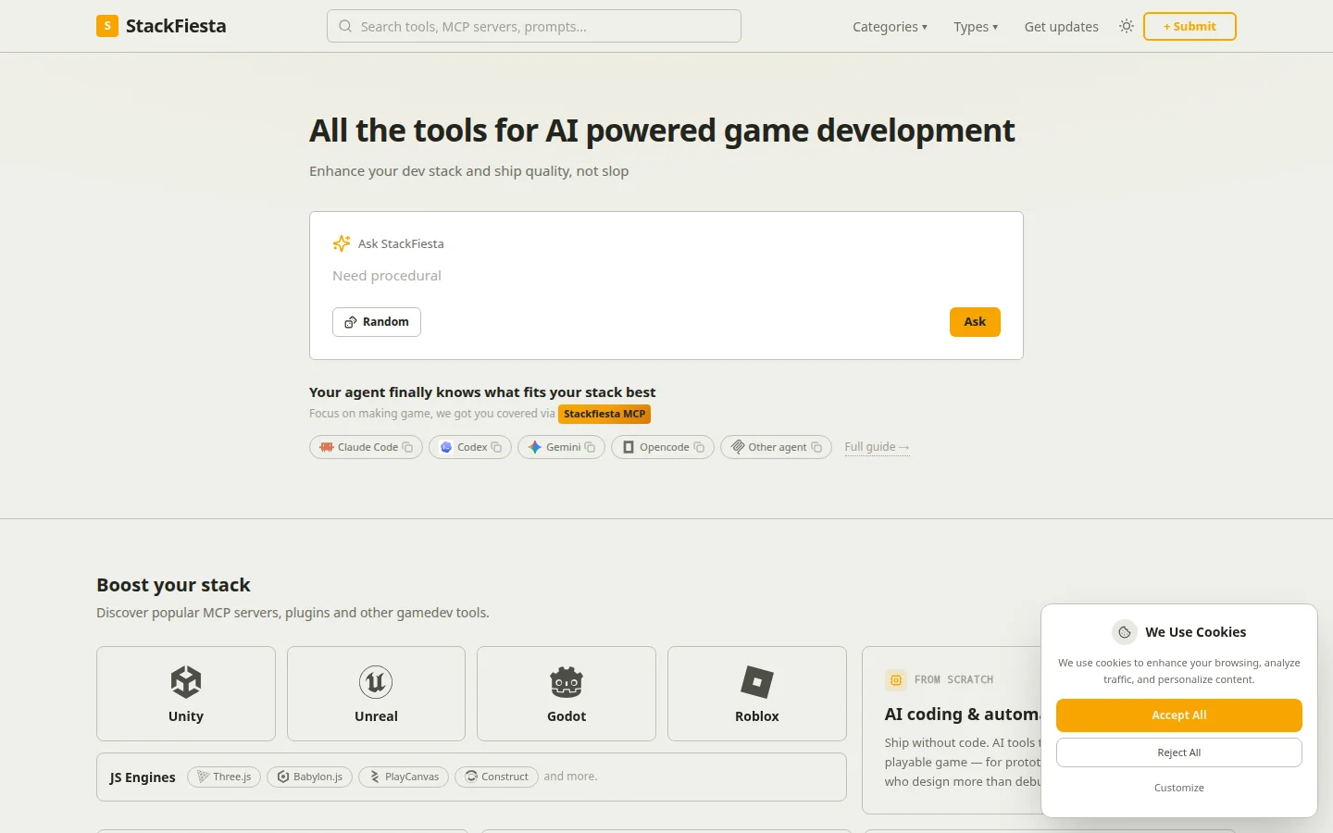Viewport: 1333px width, 833px height.
Task: Open the Full guide link
Action: tap(877, 447)
